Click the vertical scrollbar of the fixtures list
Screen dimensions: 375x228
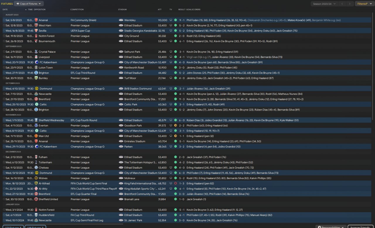[x=373, y=66]
